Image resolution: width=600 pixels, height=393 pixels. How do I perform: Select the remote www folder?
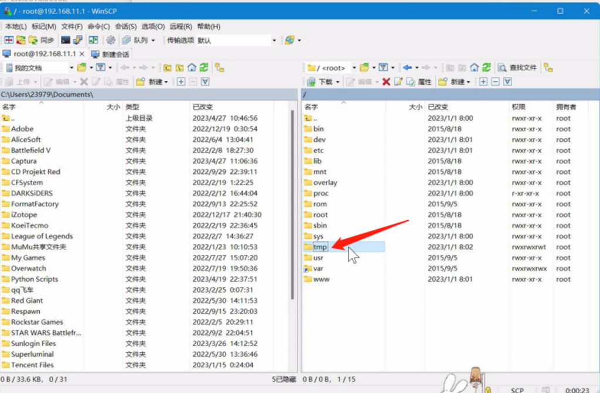(x=322, y=279)
